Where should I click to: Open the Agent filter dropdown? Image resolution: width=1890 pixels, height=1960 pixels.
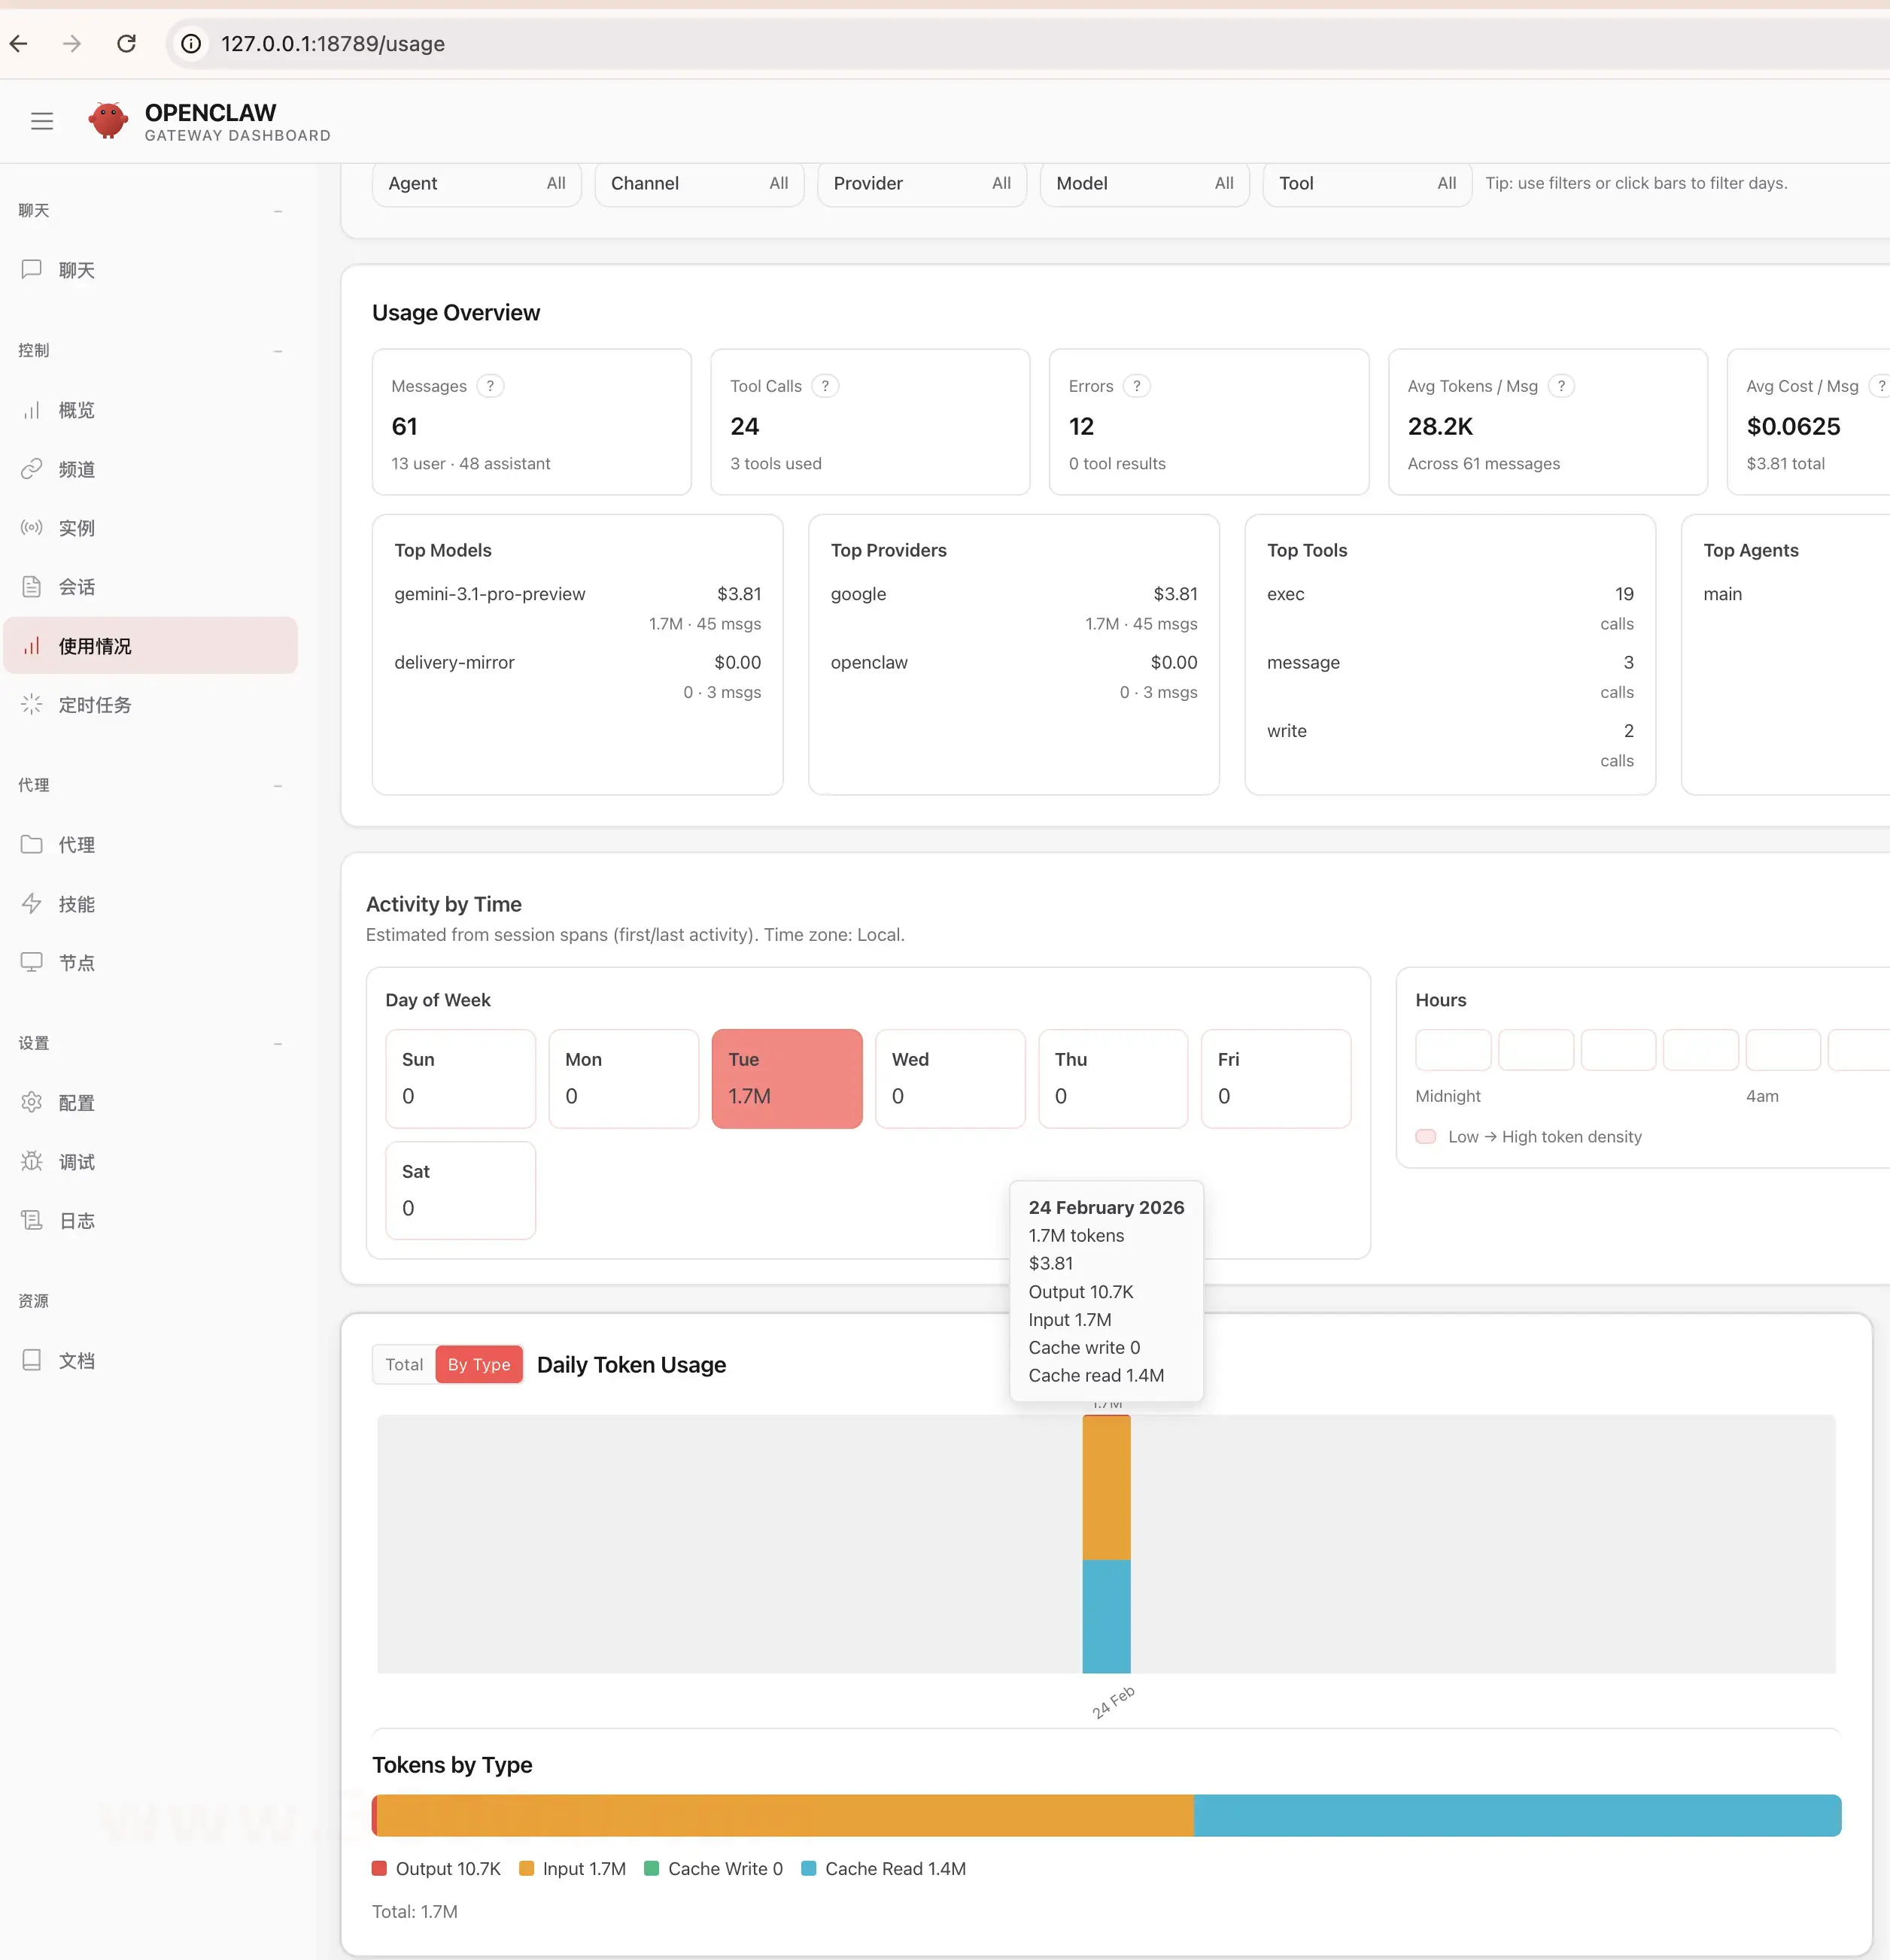pos(476,183)
